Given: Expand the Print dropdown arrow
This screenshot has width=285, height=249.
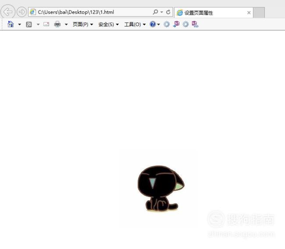Looking at the screenshot, I should click(x=66, y=24).
